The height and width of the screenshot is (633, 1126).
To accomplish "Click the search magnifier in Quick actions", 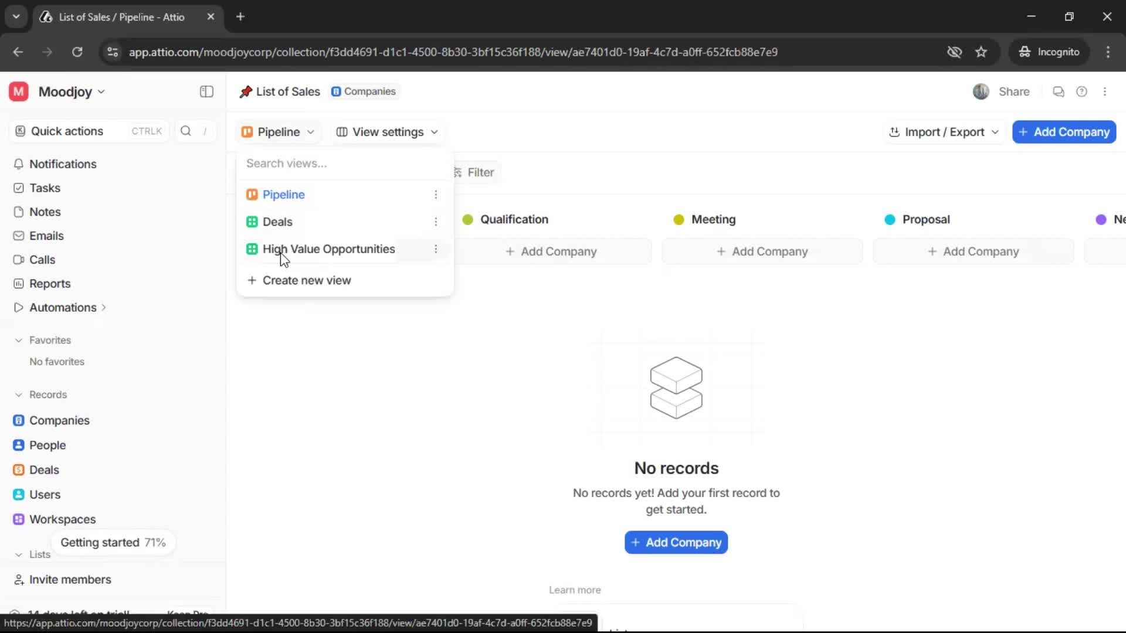I will 185,131.
